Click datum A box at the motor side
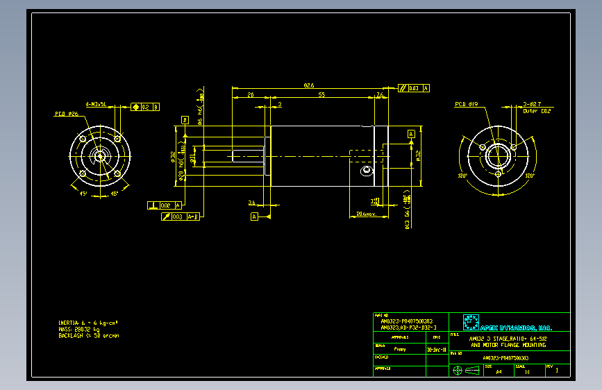Viewport: 602px width, 390px height. 411,134
